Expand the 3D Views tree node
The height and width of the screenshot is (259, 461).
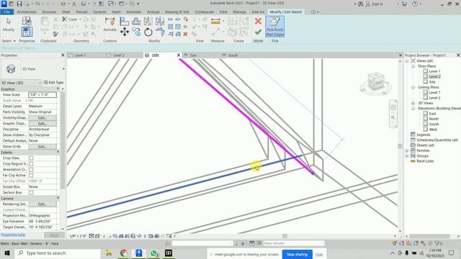point(413,103)
